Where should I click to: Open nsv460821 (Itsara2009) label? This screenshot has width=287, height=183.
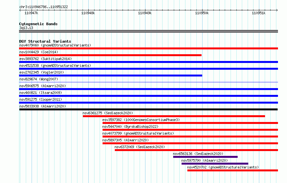(x=41, y=93)
